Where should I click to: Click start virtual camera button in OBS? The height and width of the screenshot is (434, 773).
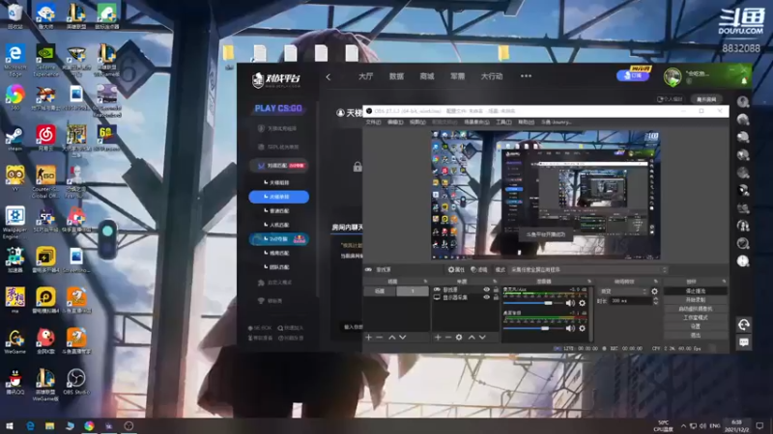(695, 309)
